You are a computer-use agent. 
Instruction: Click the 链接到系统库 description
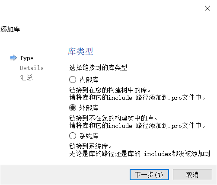point(91,146)
